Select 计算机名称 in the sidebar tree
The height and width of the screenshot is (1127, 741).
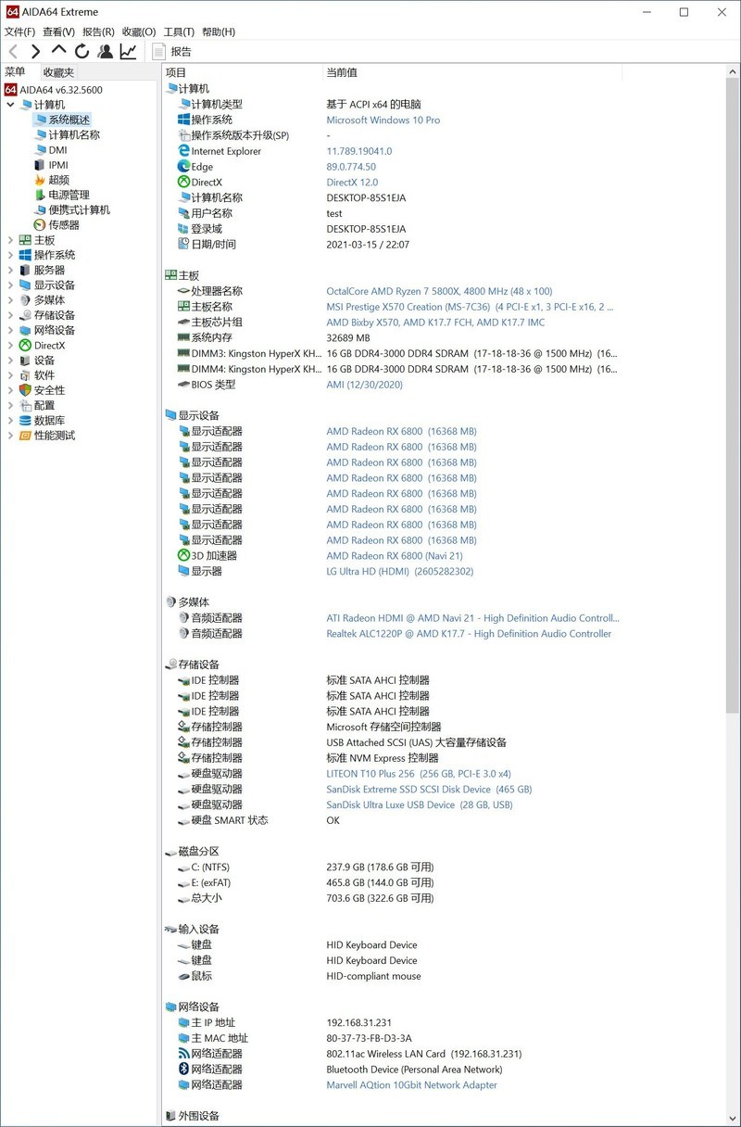pyautogui.click(x=70, y=134)
